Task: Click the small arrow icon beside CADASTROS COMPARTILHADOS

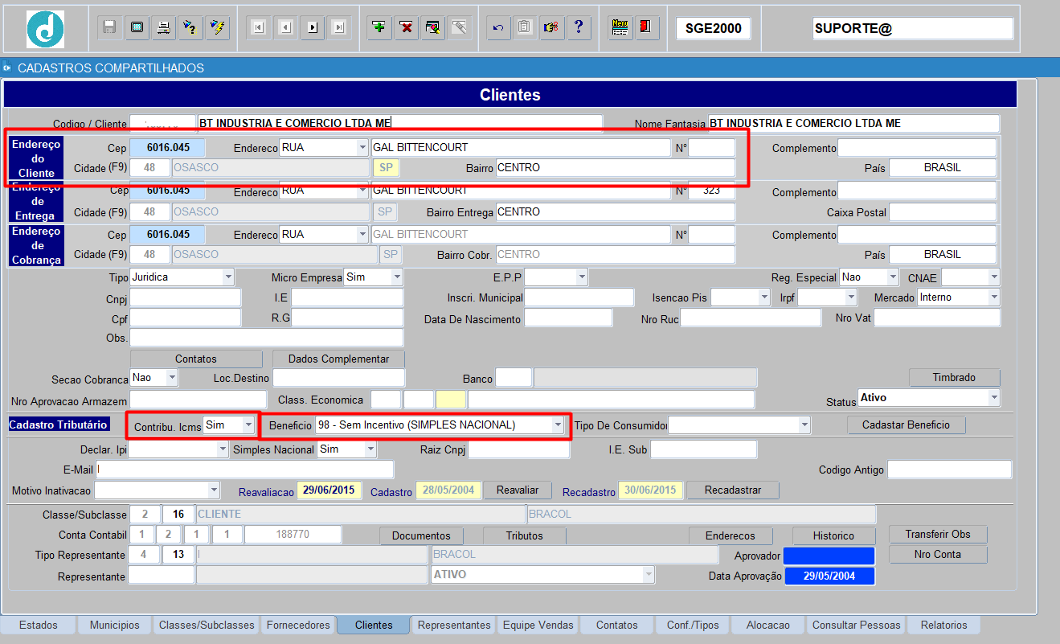Action: coord(6,68)
